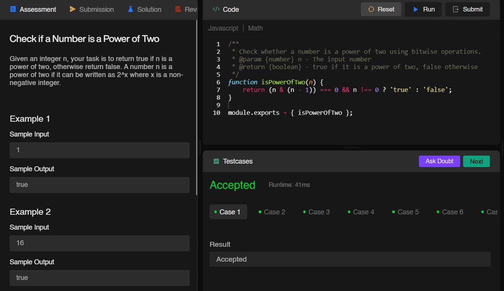The height and width of the screenshot is (291, 504).
Task: Click Ask Doubt button
Action: coord(439,161)
